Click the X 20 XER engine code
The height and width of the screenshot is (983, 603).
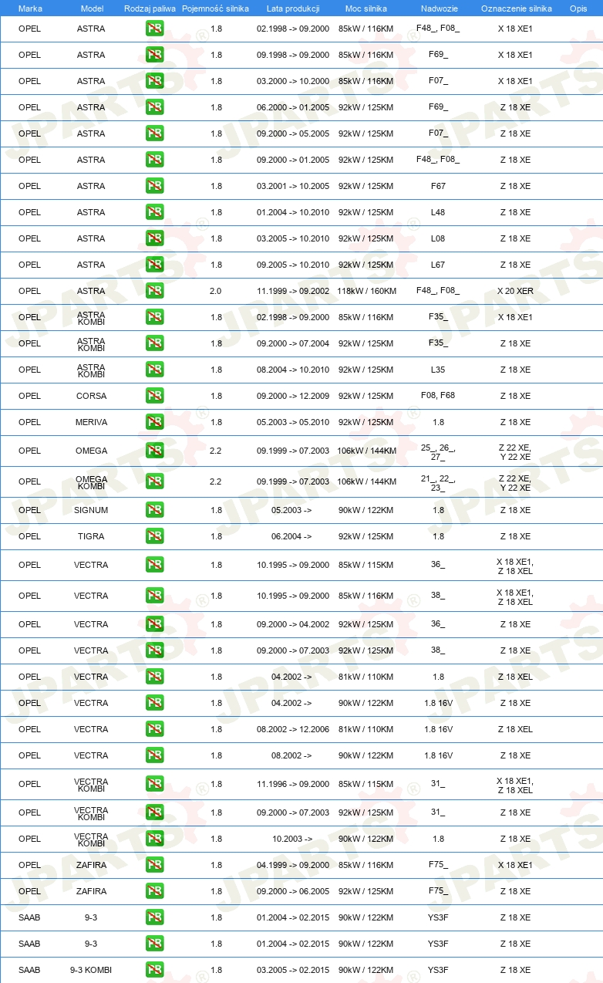pyautogui.click(x=515, y=291)
